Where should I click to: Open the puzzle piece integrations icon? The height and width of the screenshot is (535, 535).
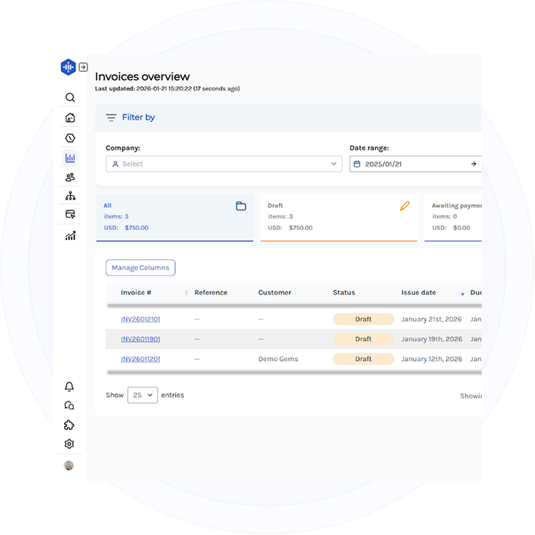69,425
